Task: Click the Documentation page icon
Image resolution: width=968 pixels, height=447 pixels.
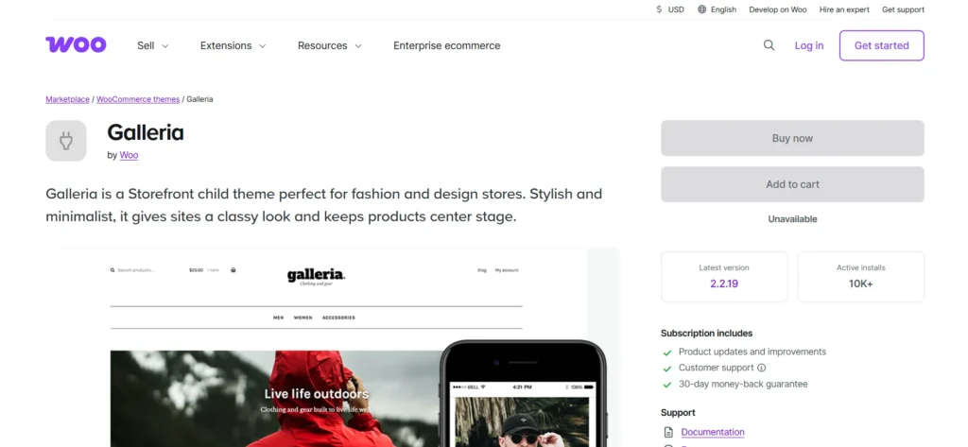Action: click(x=667, y=432)
